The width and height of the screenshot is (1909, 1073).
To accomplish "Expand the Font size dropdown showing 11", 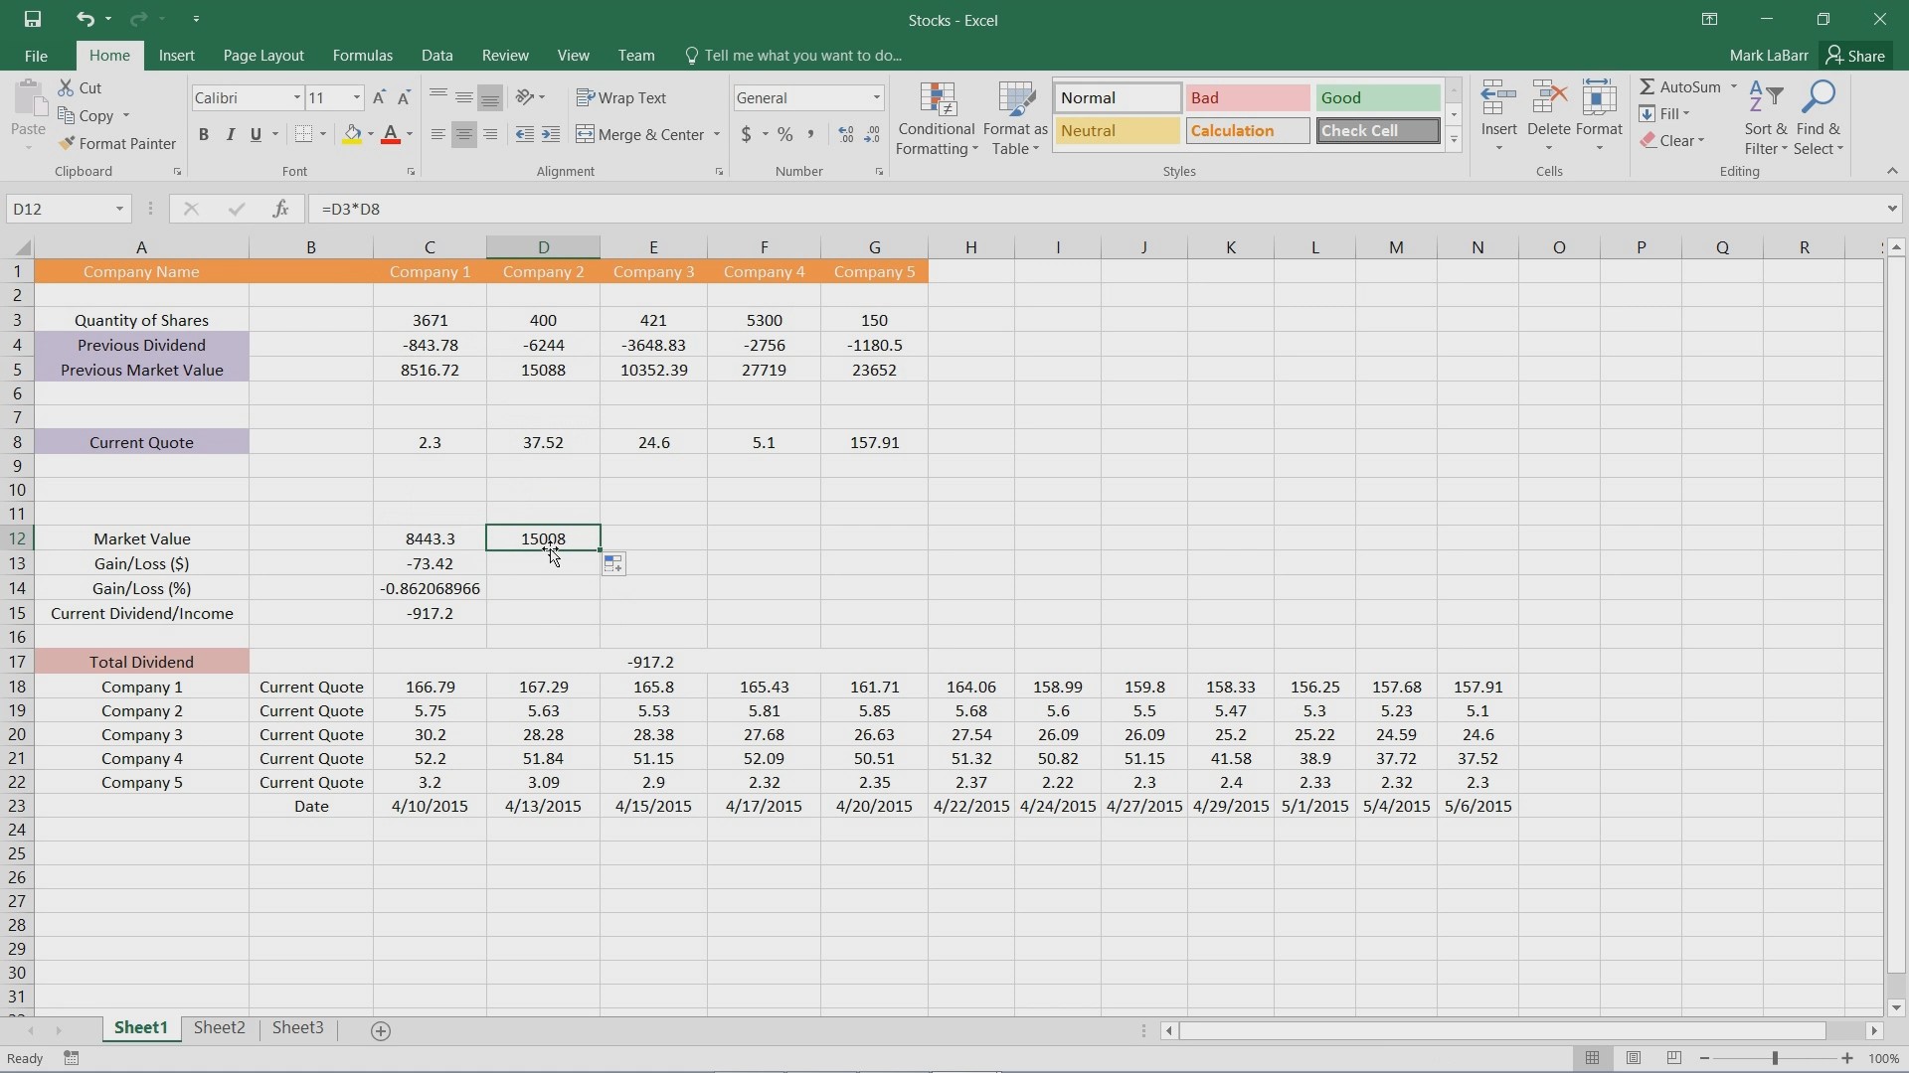I will click(357, 97).
